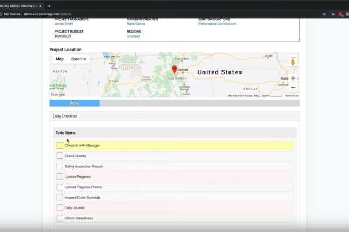Check the Check in with Manager item

coord(59,145)
